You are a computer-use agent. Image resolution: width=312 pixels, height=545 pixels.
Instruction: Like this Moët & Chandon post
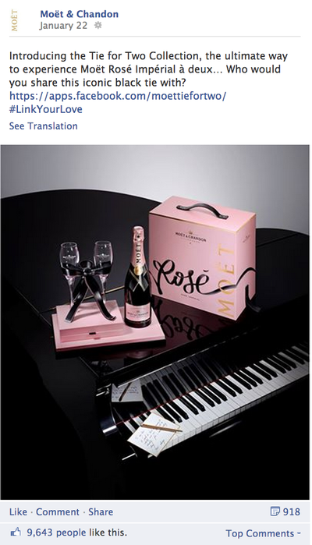(x=18, y=511)
